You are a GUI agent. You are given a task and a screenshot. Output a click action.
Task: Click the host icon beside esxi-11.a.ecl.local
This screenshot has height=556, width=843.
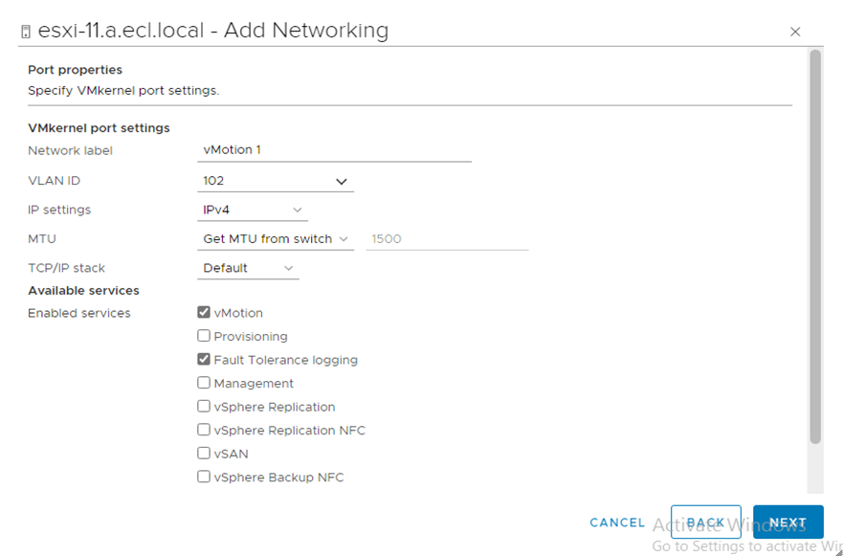pos(26,32)
